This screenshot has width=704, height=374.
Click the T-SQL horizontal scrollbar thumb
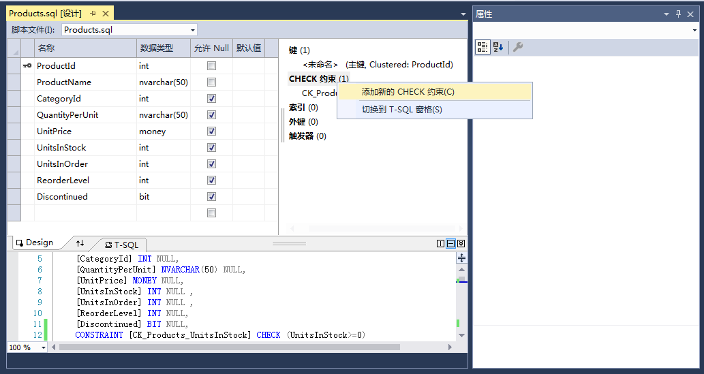point(230,347)
